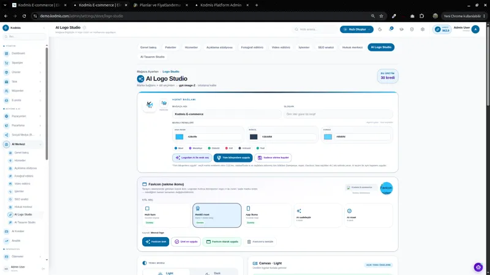Click Tüm bileşenlere uygula button
Viewport: 490px width, 275px height.
233,158
